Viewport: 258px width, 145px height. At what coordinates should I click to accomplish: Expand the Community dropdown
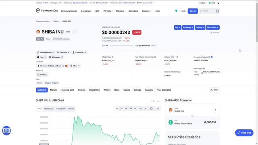pyautogui.click(x=79, y=52)
